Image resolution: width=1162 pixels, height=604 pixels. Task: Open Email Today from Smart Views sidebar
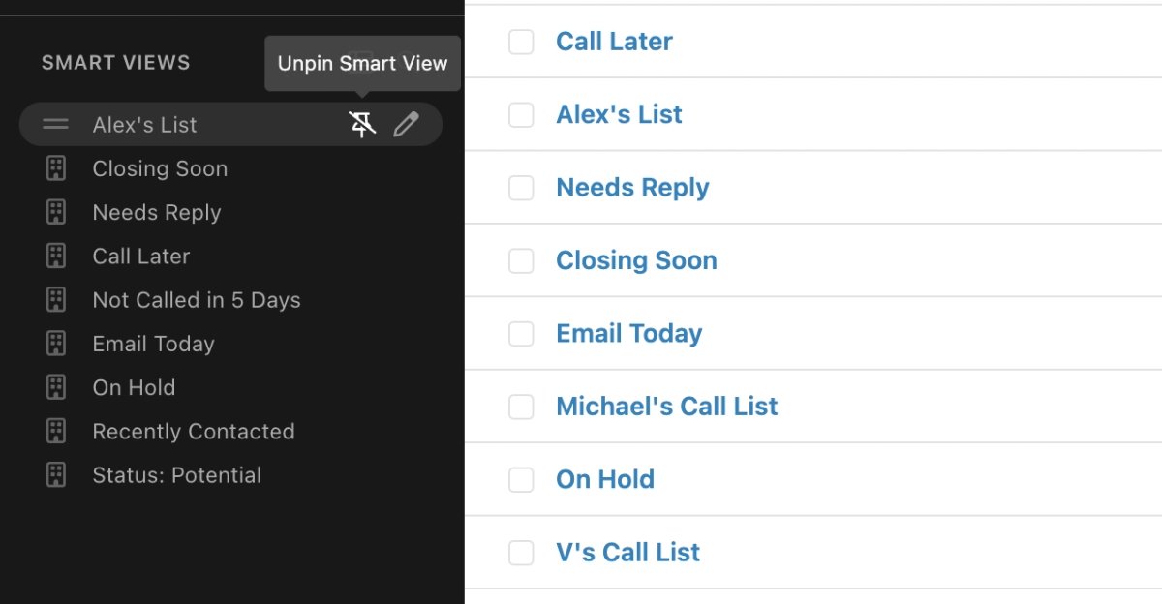point(153,344)
